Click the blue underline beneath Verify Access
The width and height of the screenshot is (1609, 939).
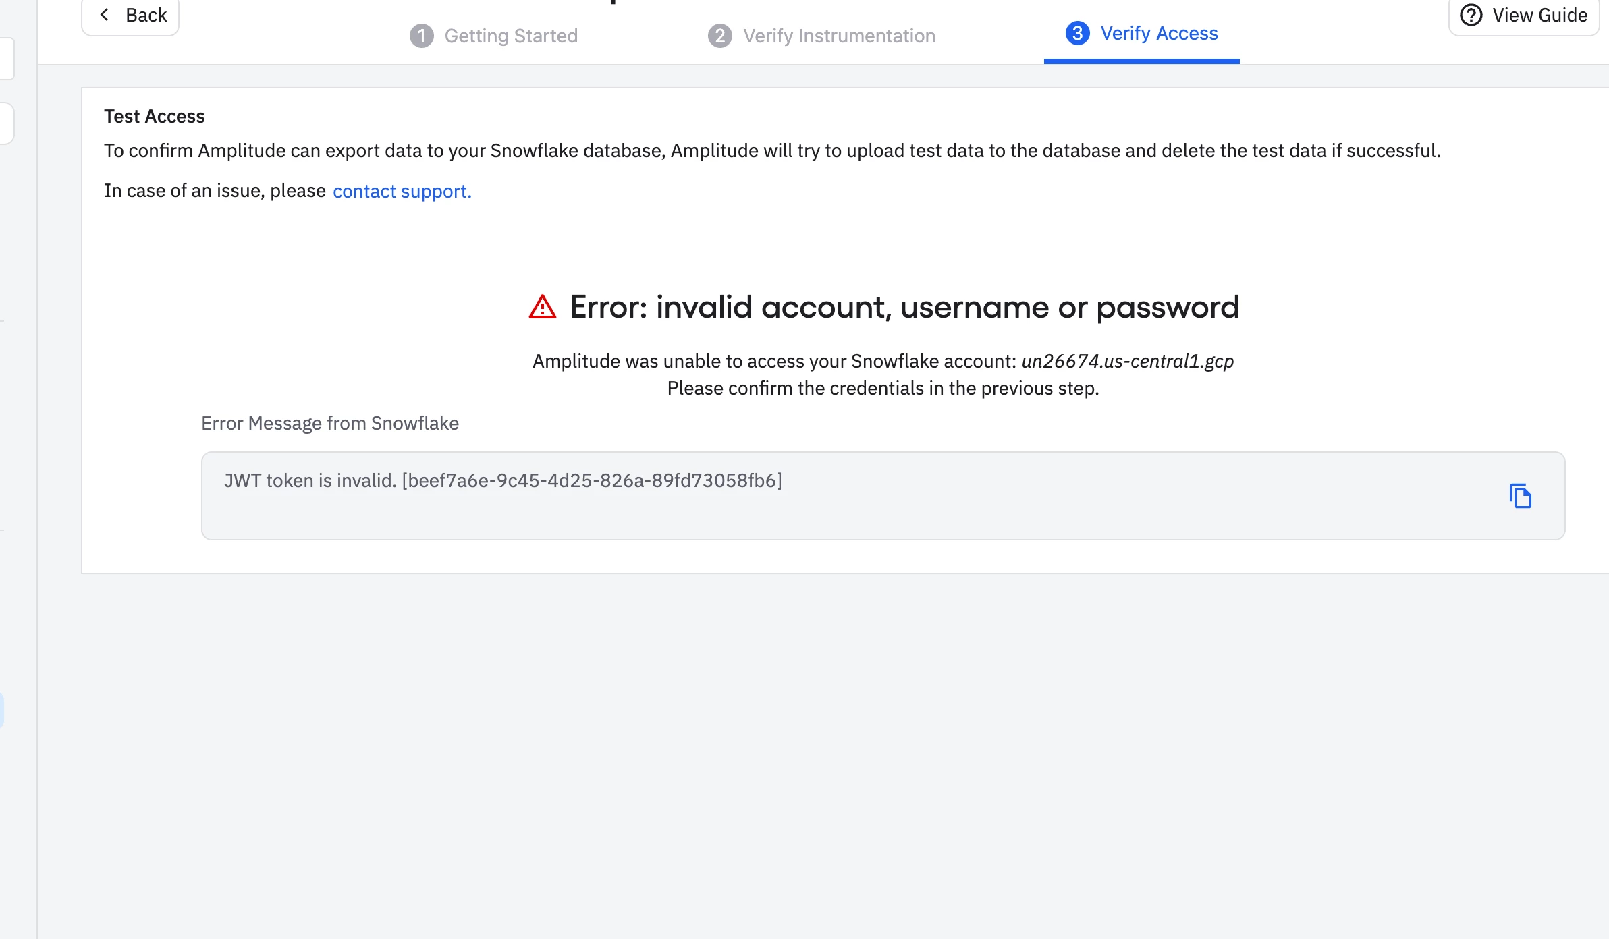[1141, 61]
